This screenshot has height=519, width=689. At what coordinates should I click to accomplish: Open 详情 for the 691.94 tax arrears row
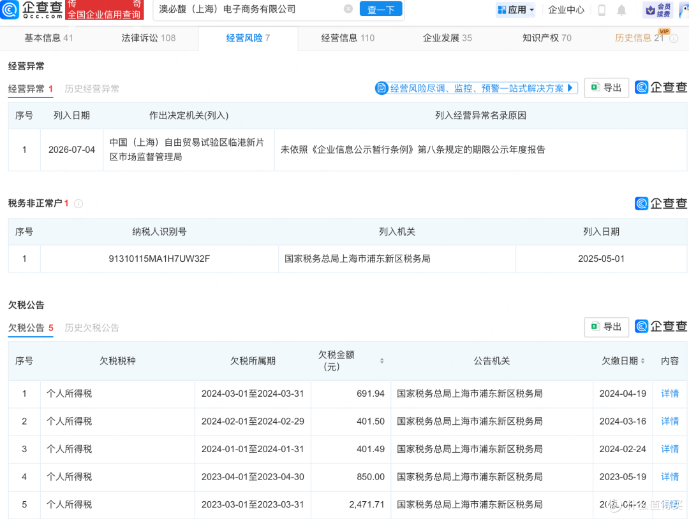(670, 394)
